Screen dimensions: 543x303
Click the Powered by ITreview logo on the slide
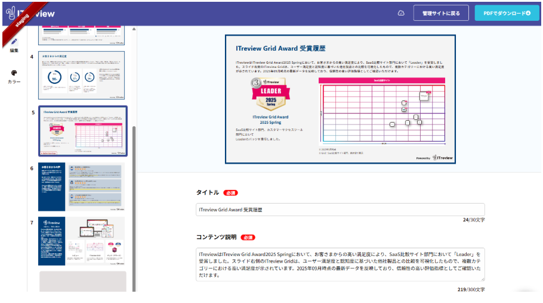coord(433,158)
